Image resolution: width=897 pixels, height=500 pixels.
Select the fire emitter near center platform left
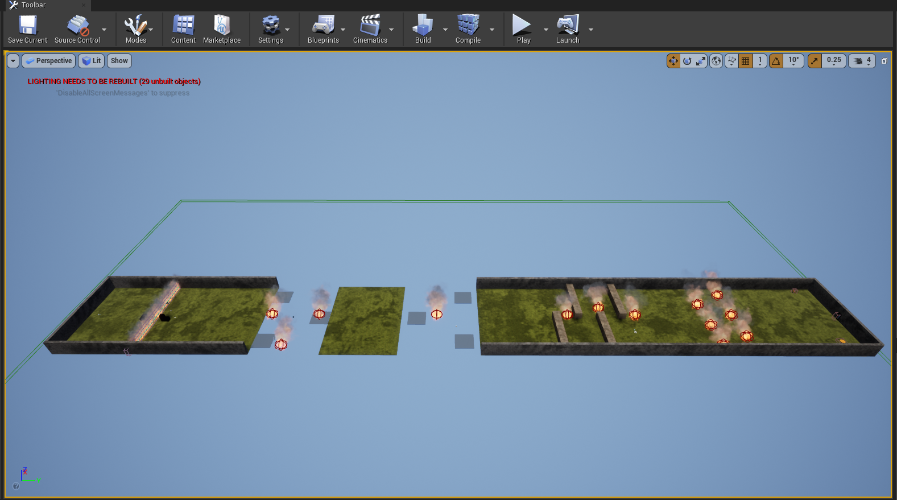pos(320,313)
